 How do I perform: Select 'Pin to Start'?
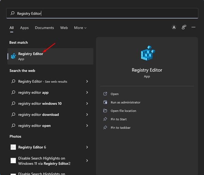119,119
